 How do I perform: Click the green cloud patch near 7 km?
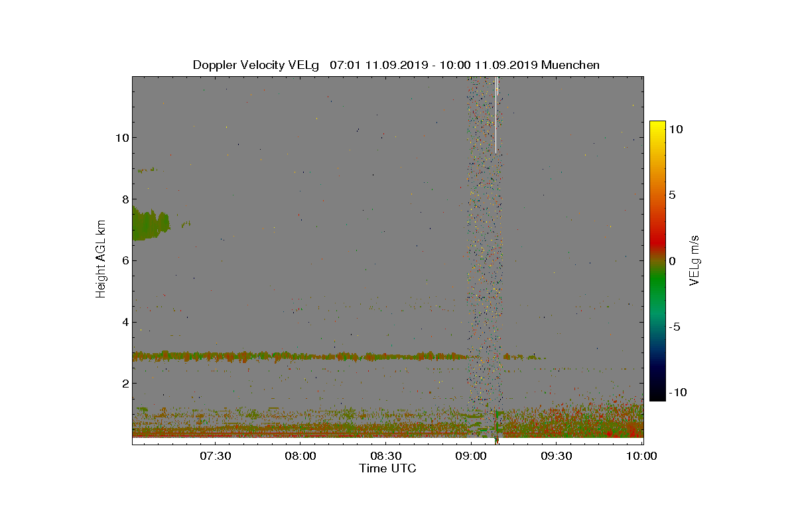[150, 224]
